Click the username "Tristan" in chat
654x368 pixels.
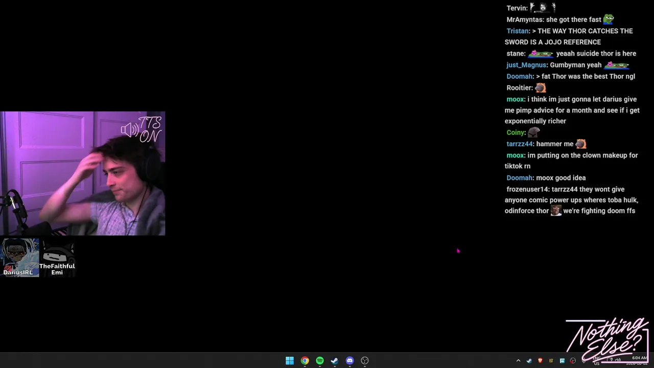517,31
